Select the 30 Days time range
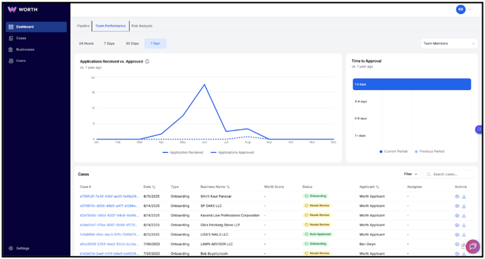The width and height of the screenshot is (485, 259). pyautogui.click(x=132, y=44)
